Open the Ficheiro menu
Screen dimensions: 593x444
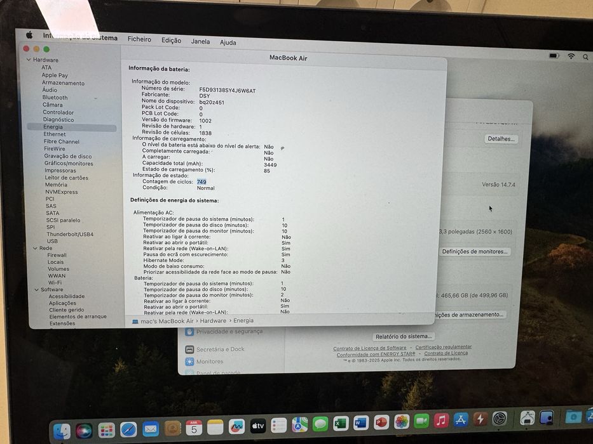click(139, 39)
